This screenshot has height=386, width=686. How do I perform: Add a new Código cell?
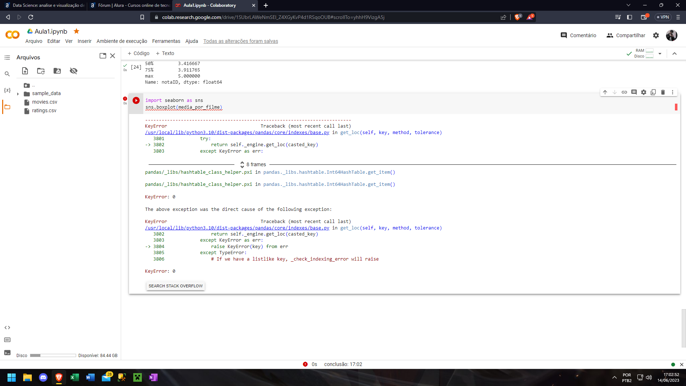(139, 53)
